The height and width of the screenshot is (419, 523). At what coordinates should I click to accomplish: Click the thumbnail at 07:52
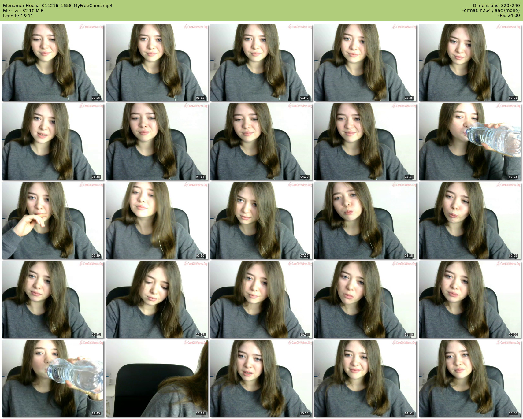tap(261, 221)
